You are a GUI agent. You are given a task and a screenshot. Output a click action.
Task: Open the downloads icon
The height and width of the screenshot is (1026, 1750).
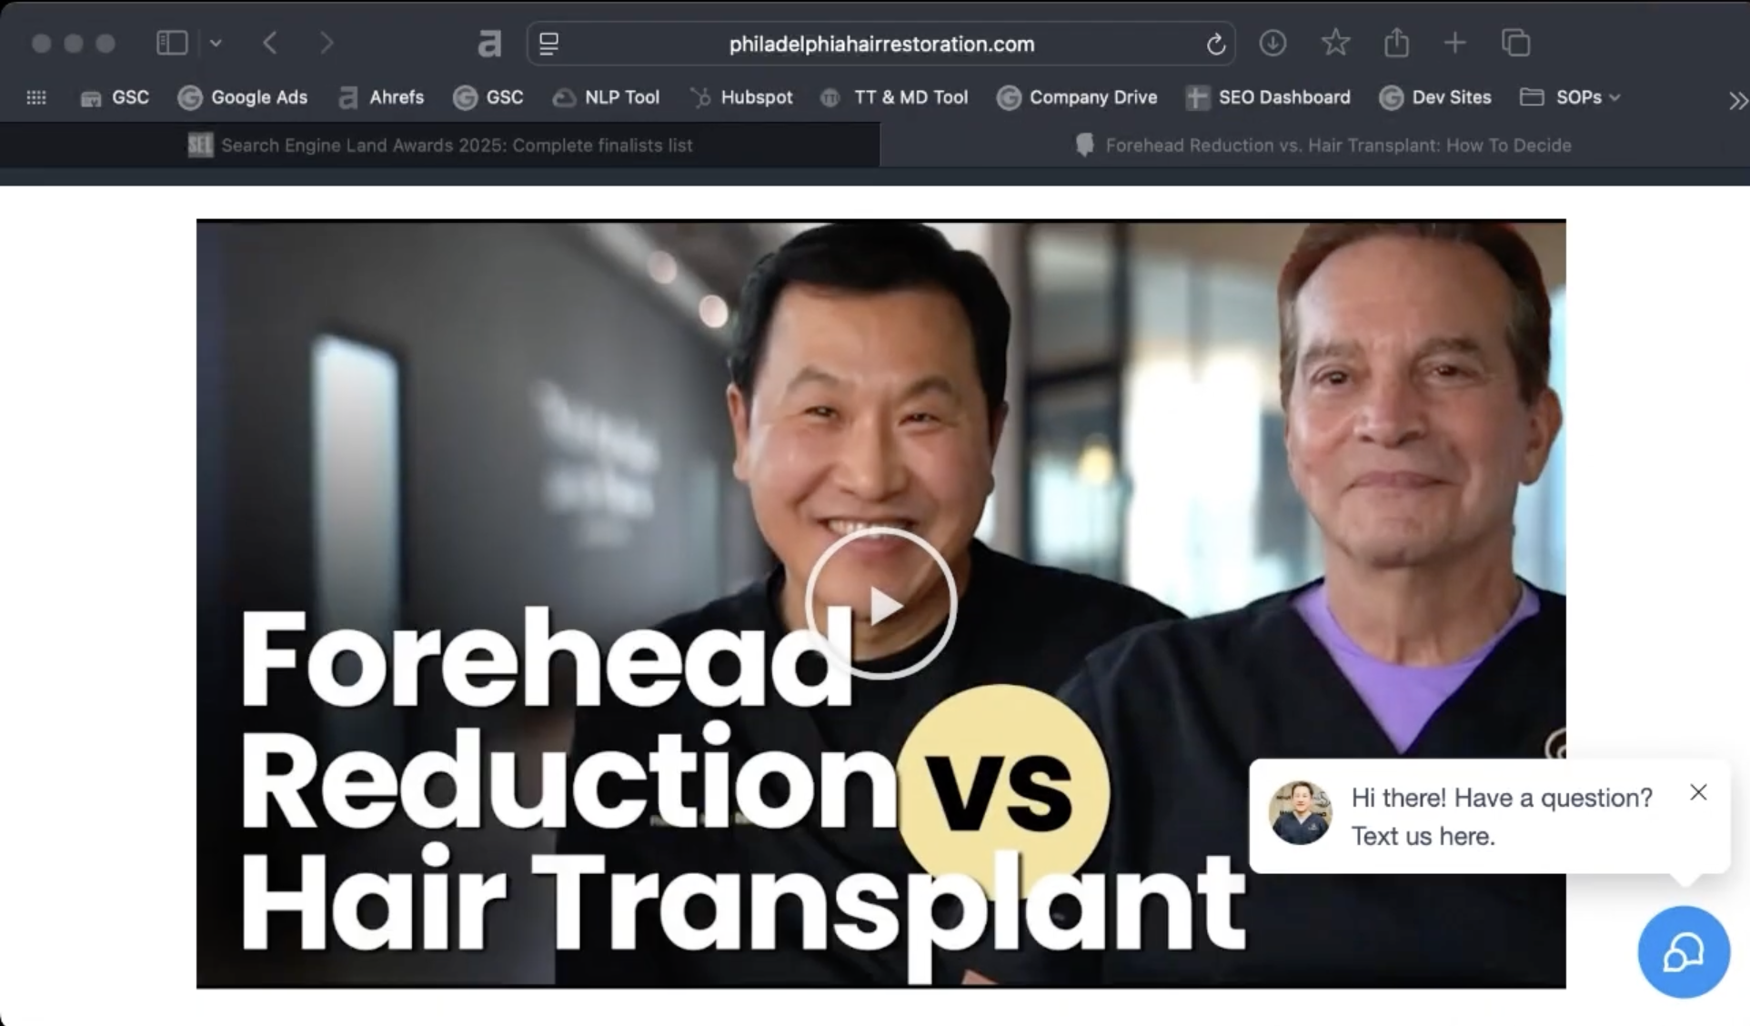pos(1272,43)
